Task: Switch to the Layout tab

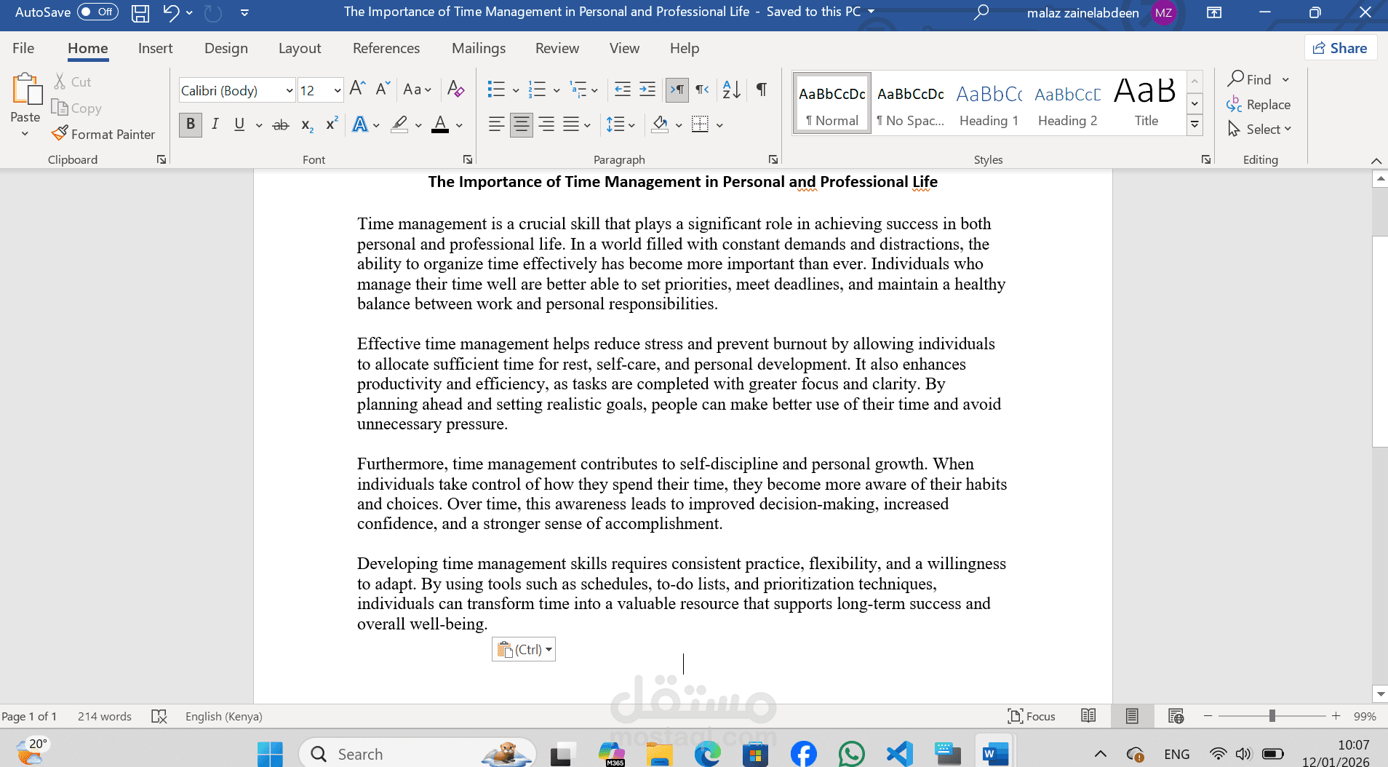Action: 300,48
